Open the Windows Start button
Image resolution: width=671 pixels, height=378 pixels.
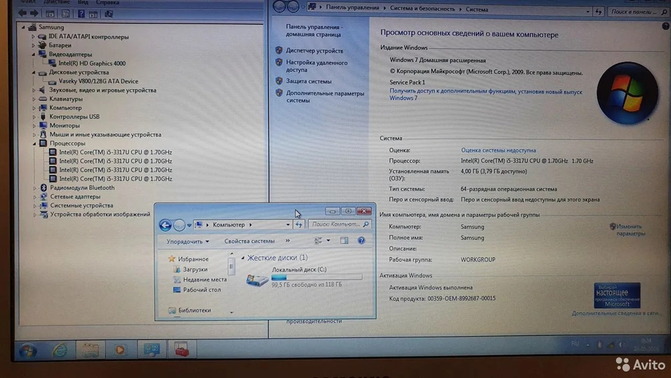pyautogui.click(x=28, y=350)
